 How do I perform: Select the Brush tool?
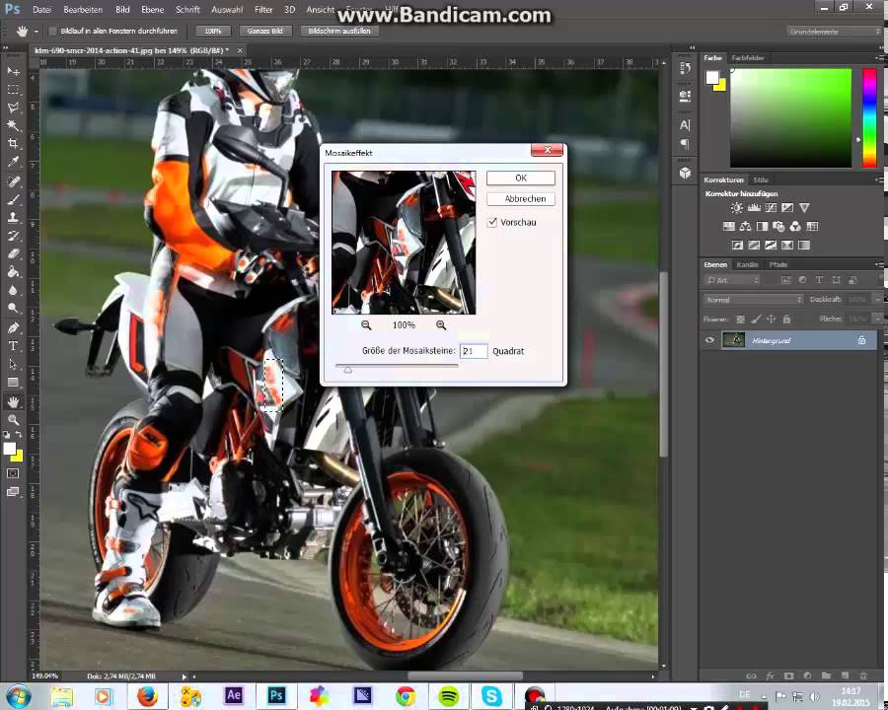tap(13, 199)
